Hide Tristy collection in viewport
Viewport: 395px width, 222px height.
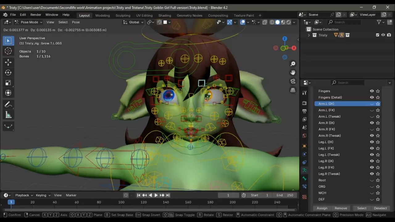pos(383,35)
